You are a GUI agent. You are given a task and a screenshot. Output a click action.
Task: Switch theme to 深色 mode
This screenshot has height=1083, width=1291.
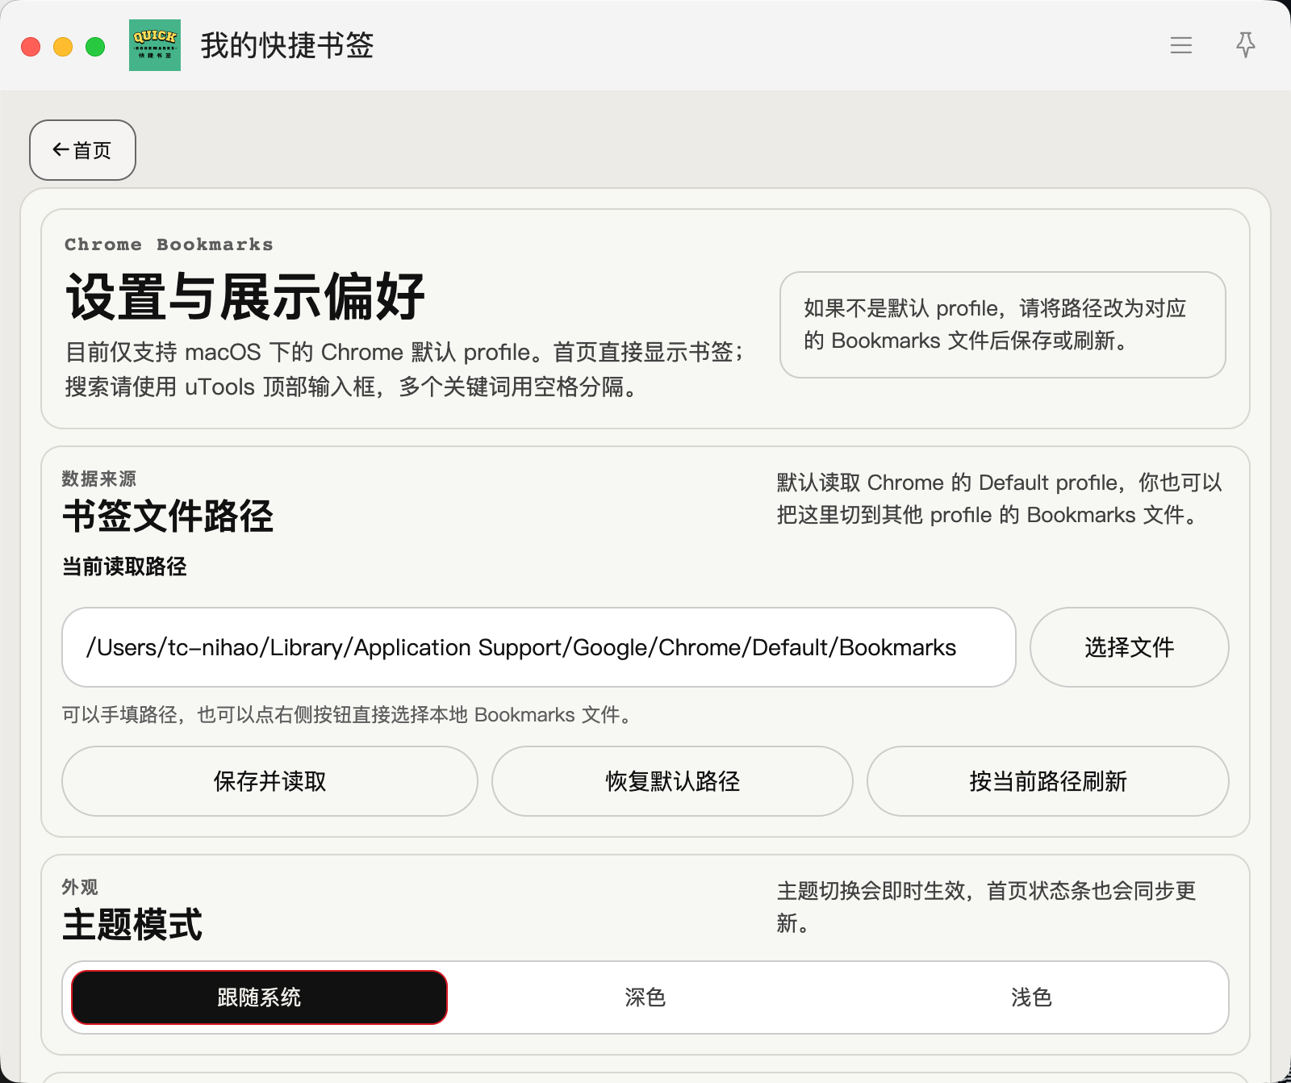(645, 997)
